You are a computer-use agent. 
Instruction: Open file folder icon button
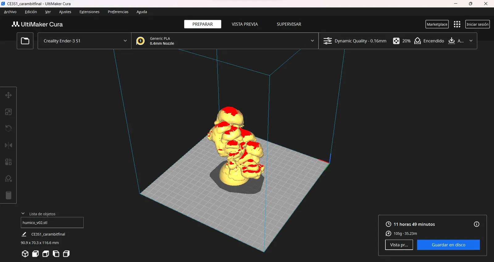[x=25, y=41]
